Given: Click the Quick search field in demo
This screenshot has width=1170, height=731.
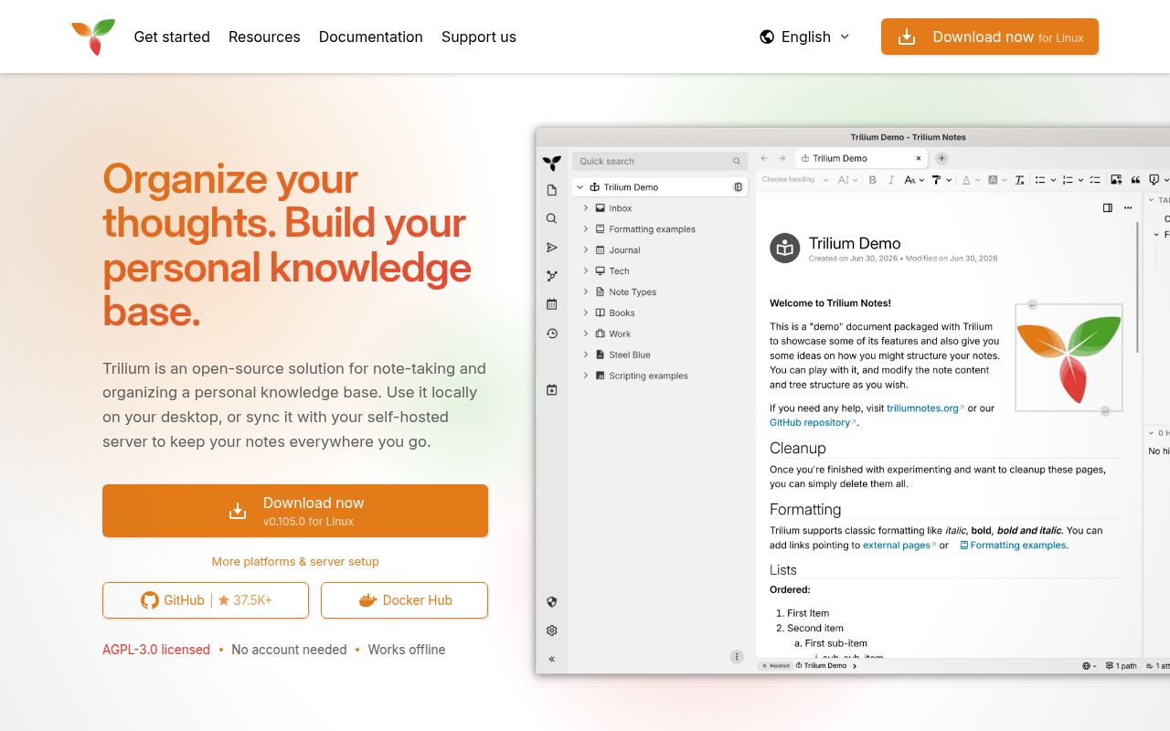Looking at the screenshot, I should click(660, 161).
